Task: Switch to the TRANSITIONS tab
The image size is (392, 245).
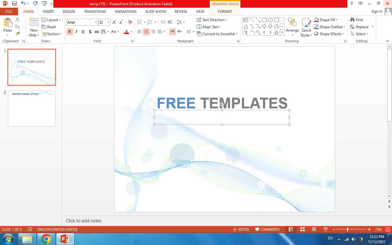Action: pyautogui.click(x=95, y=12)
